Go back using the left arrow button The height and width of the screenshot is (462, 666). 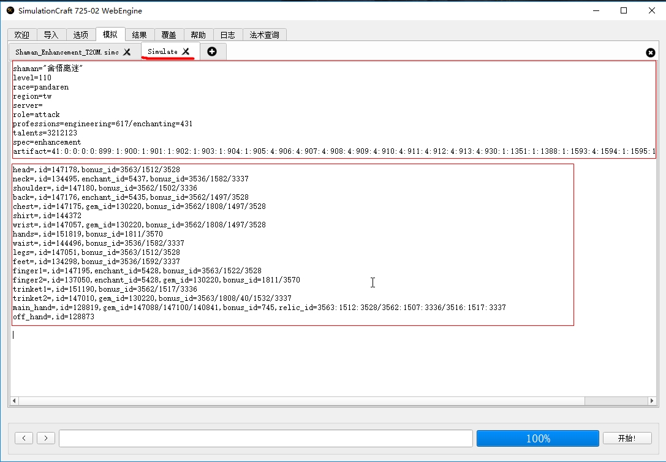pyautogui.click(x=24, y=438)
